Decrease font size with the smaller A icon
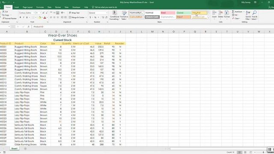 (47, 13)
